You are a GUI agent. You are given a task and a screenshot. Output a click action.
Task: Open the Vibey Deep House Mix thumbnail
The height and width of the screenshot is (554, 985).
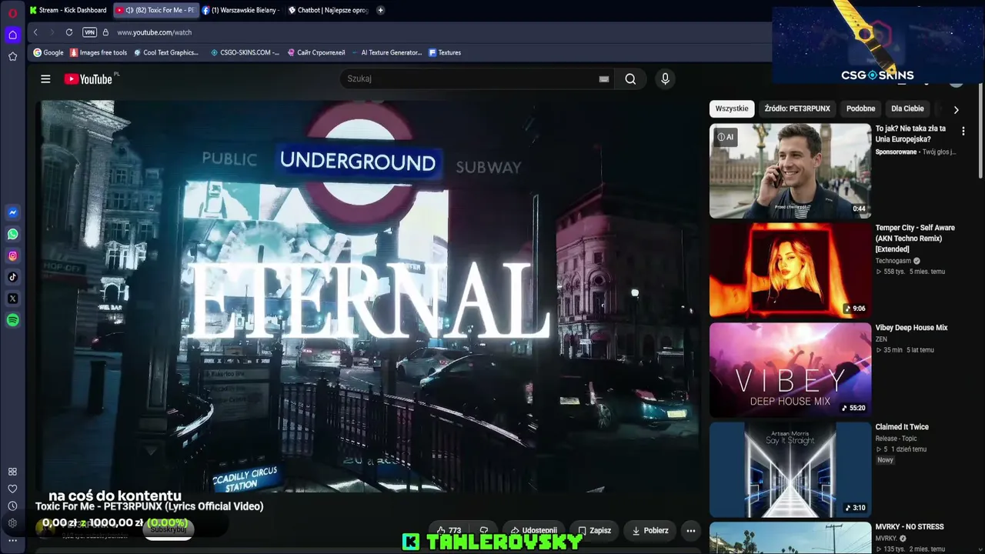tap(790, 369)
